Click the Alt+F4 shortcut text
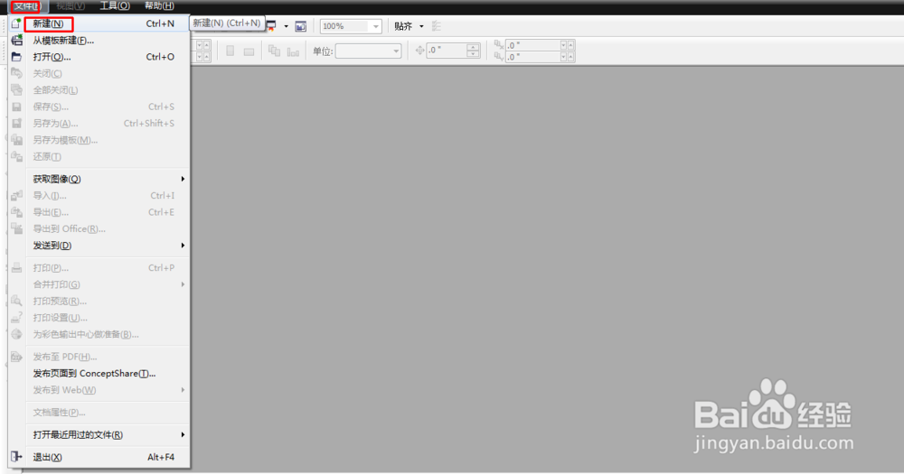Viewport: 904px width, 474px height. 161,457
